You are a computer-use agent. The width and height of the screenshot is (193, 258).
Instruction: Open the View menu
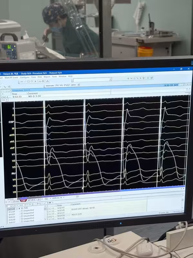[33, 77]
